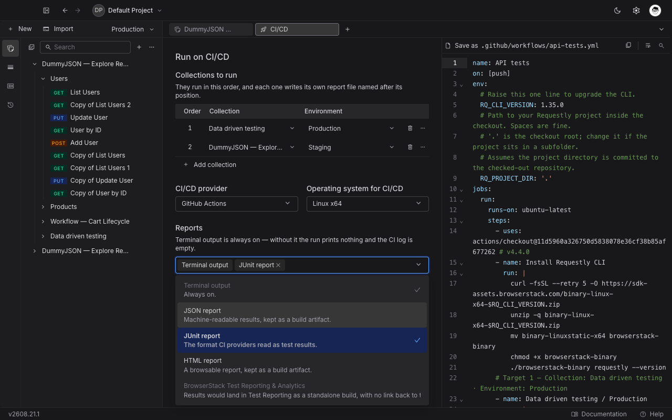Open the third sidebar panel icon
The height and width of the screenshot is (420, 672).
click(x=10, y=86)
